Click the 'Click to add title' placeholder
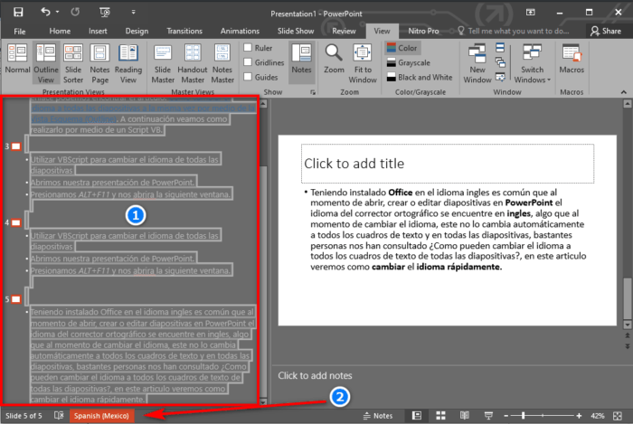Screen dimensions: 633x424 tap(448, 164)
